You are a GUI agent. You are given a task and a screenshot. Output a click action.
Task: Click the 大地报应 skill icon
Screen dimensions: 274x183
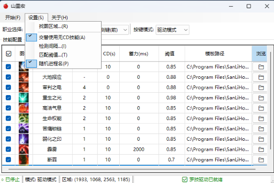(23, 77)
